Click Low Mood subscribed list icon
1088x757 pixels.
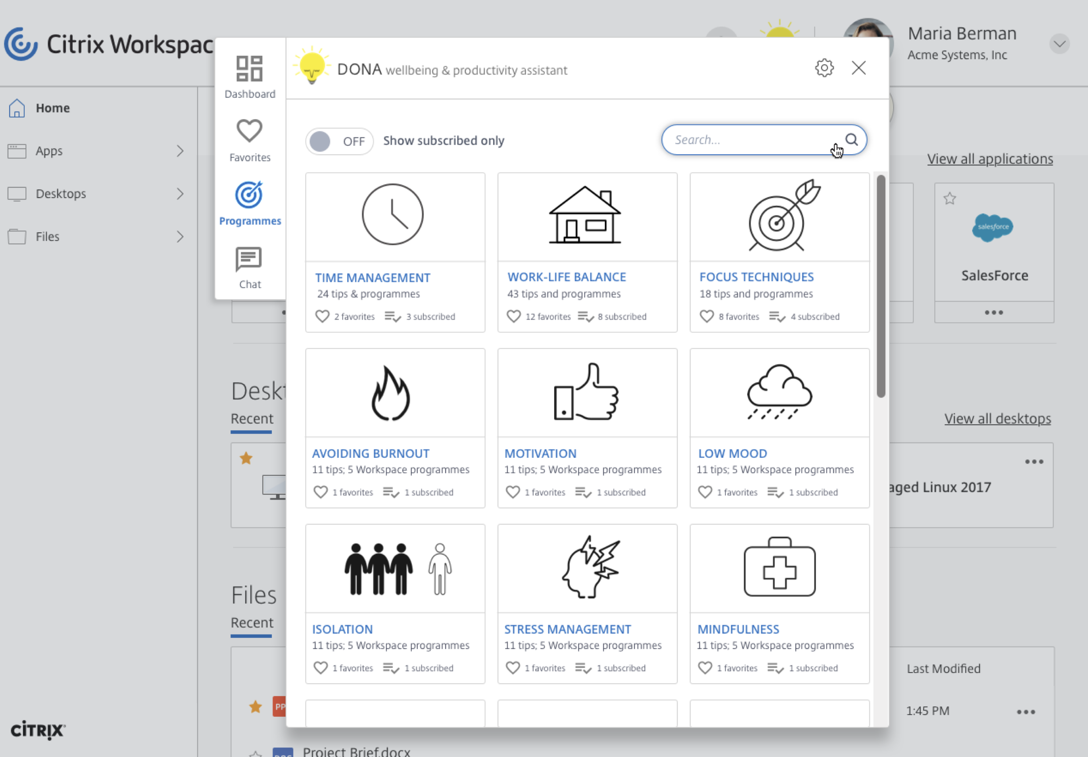pyautogui.click(x=776, y=492)
